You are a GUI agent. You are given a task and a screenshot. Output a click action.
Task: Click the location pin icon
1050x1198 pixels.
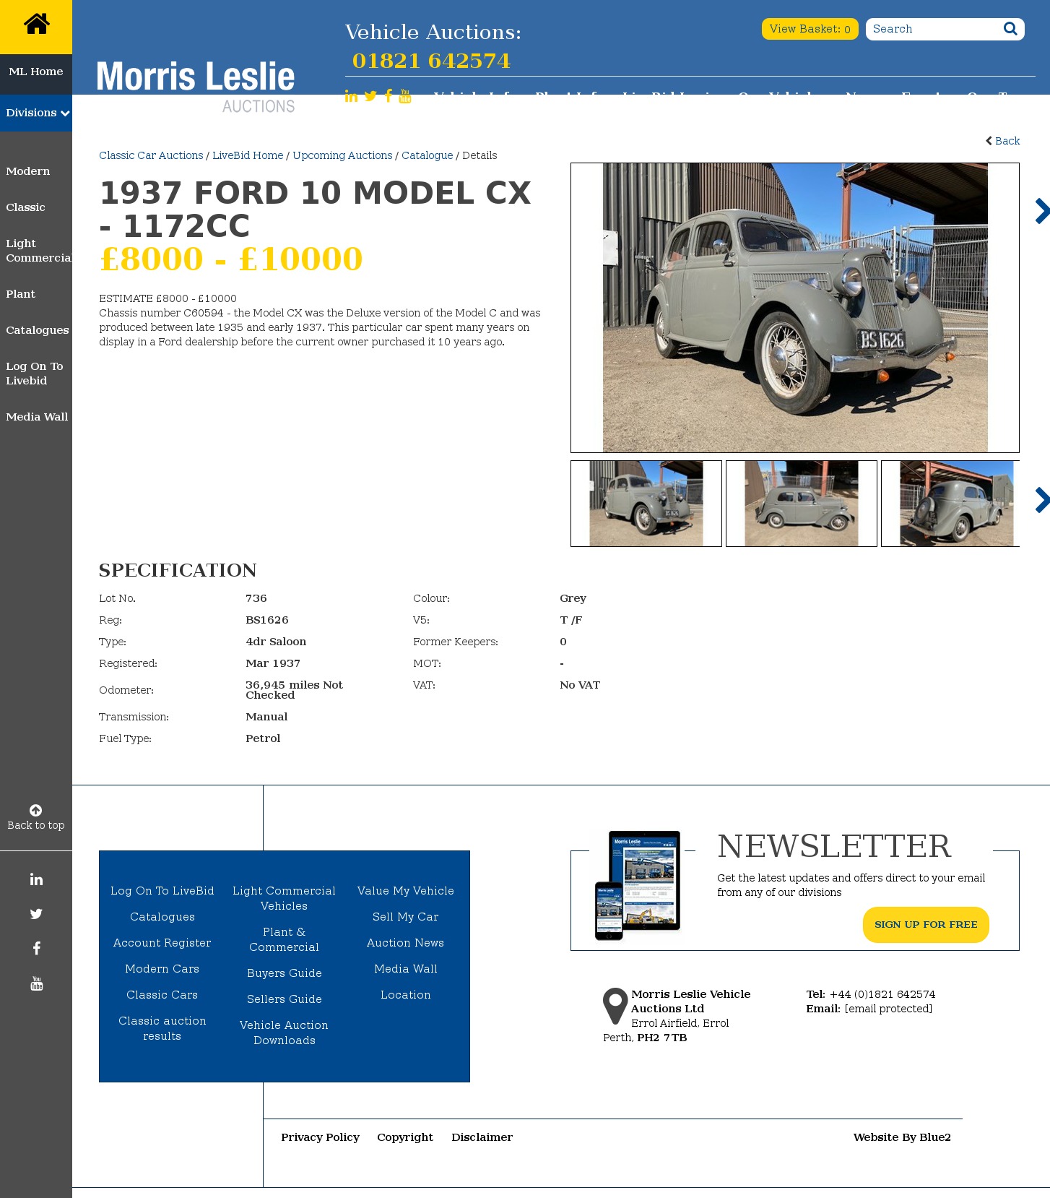point(615,1006)
